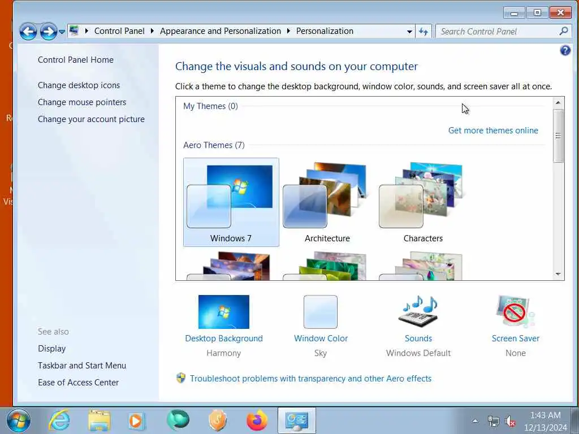Expand the arrow before Personalization breadcrumb

coord(288,31)
